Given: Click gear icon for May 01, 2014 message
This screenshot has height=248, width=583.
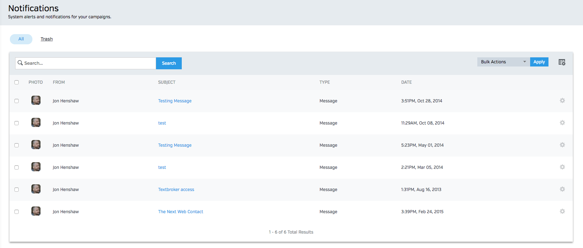Looking at the screenshot, I should pyautogui.click(x=562, y=145).
